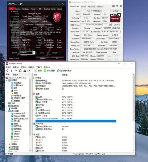This screenshot has height=162, width=148.
Task: Click green BIOS update arrow
Action: pos(45,71)
